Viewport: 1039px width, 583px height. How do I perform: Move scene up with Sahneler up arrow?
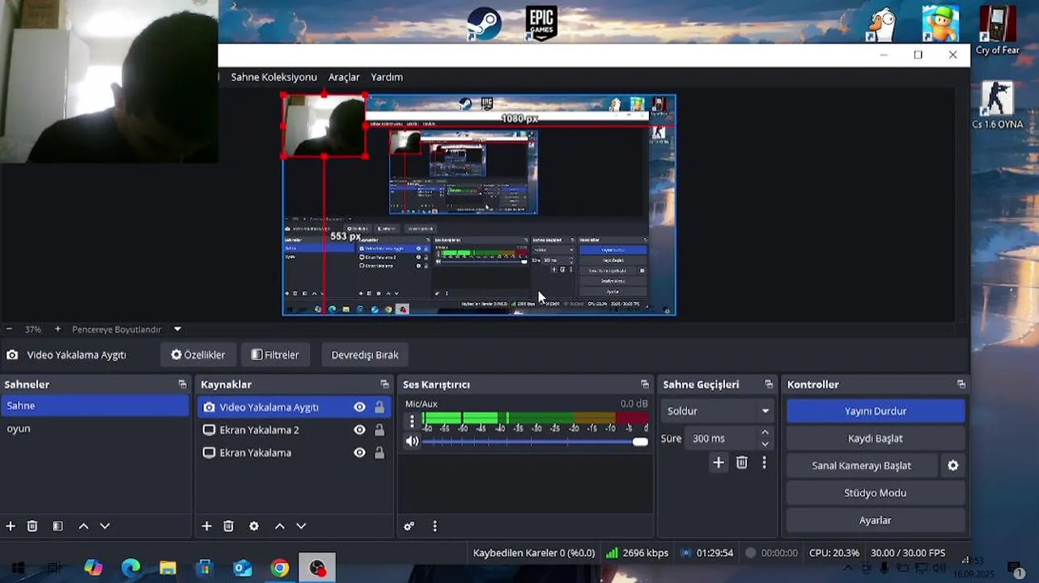(x=83, y=526)
